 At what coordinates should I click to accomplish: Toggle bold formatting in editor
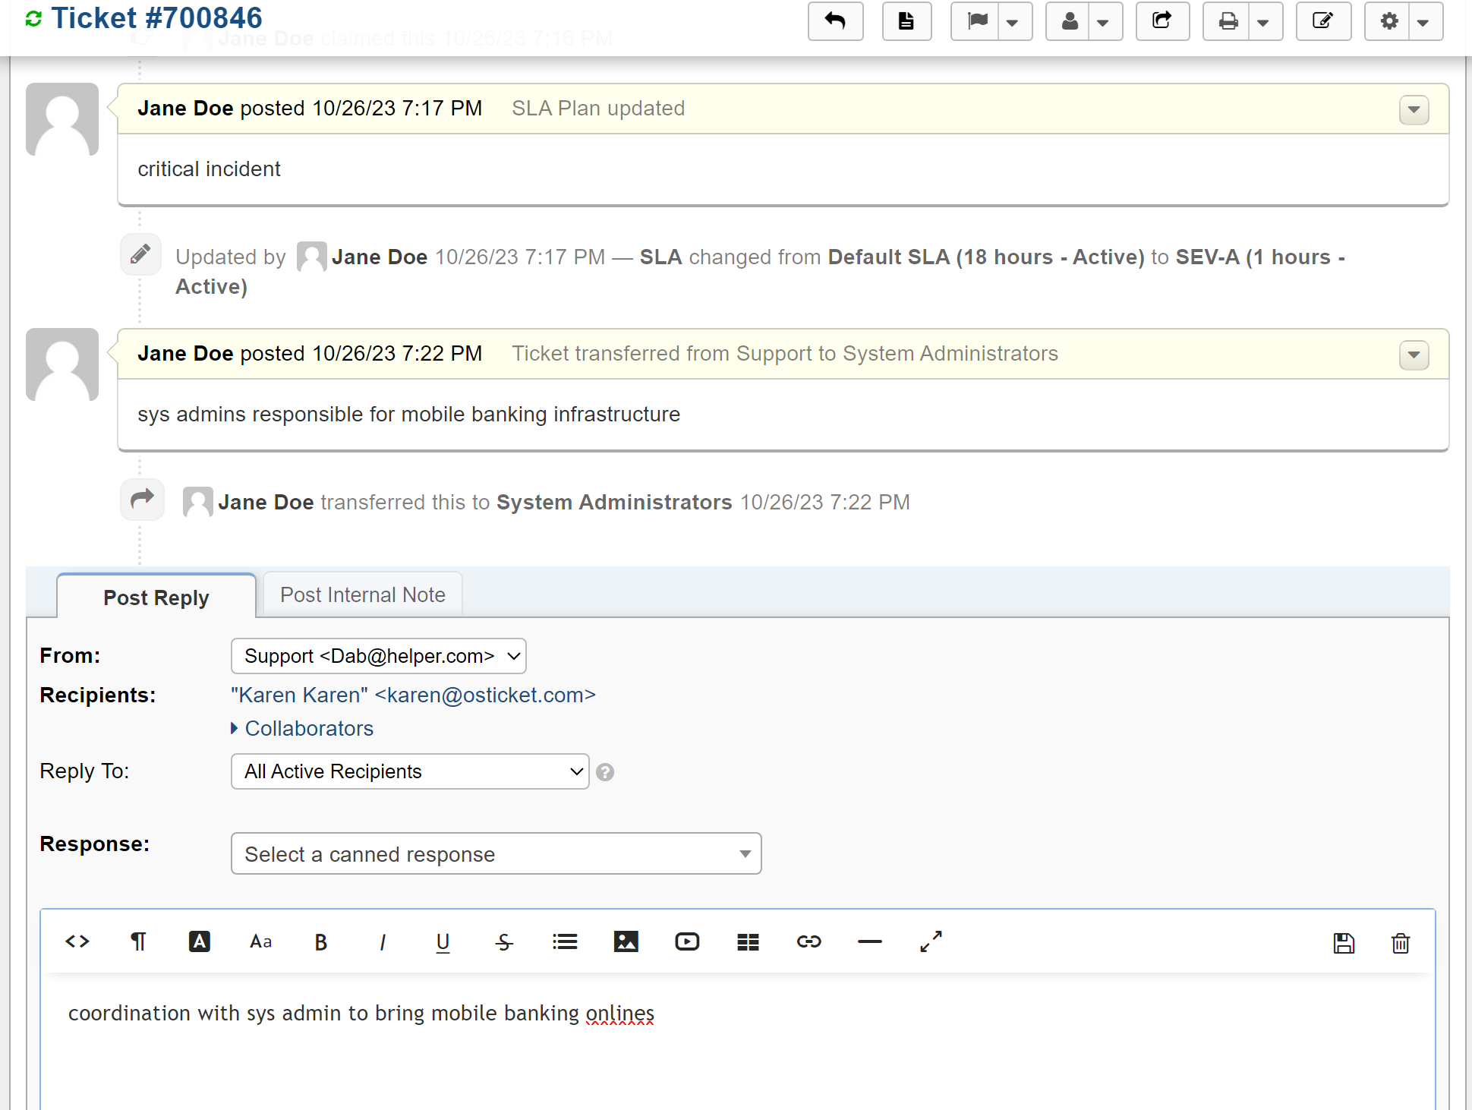pyautogui.click(x=320, y=942)
